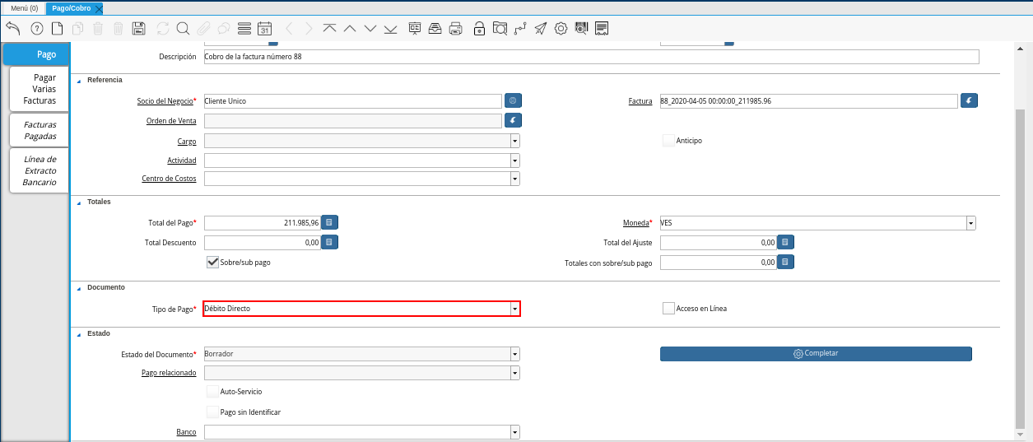This screenshot has width=1033, height=442.
Task: Click the Descripción text field
Action: pyautogui.click(x=591, y=57)
